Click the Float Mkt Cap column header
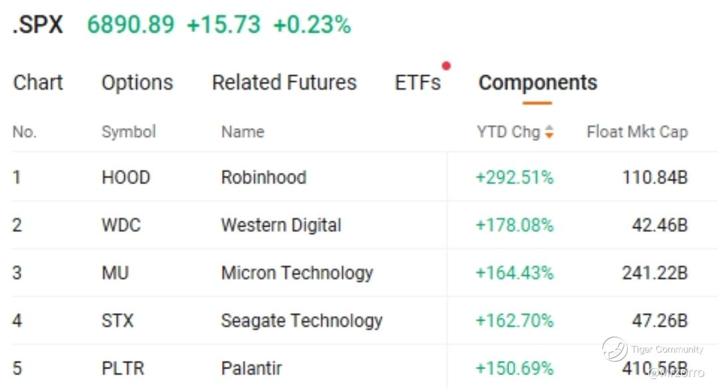This screenshot has height=389, width=718. click(636, 132)
